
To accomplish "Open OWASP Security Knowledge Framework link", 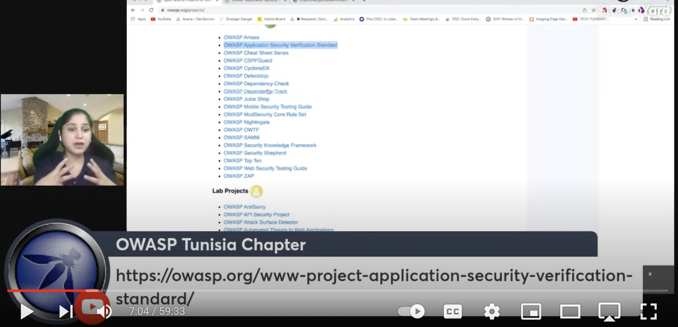I will pos(270,146).
